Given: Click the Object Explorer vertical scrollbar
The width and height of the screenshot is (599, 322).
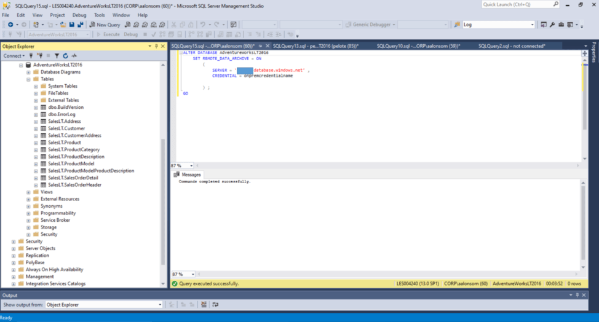Looking at the screenshot, I should click(163, 172).
